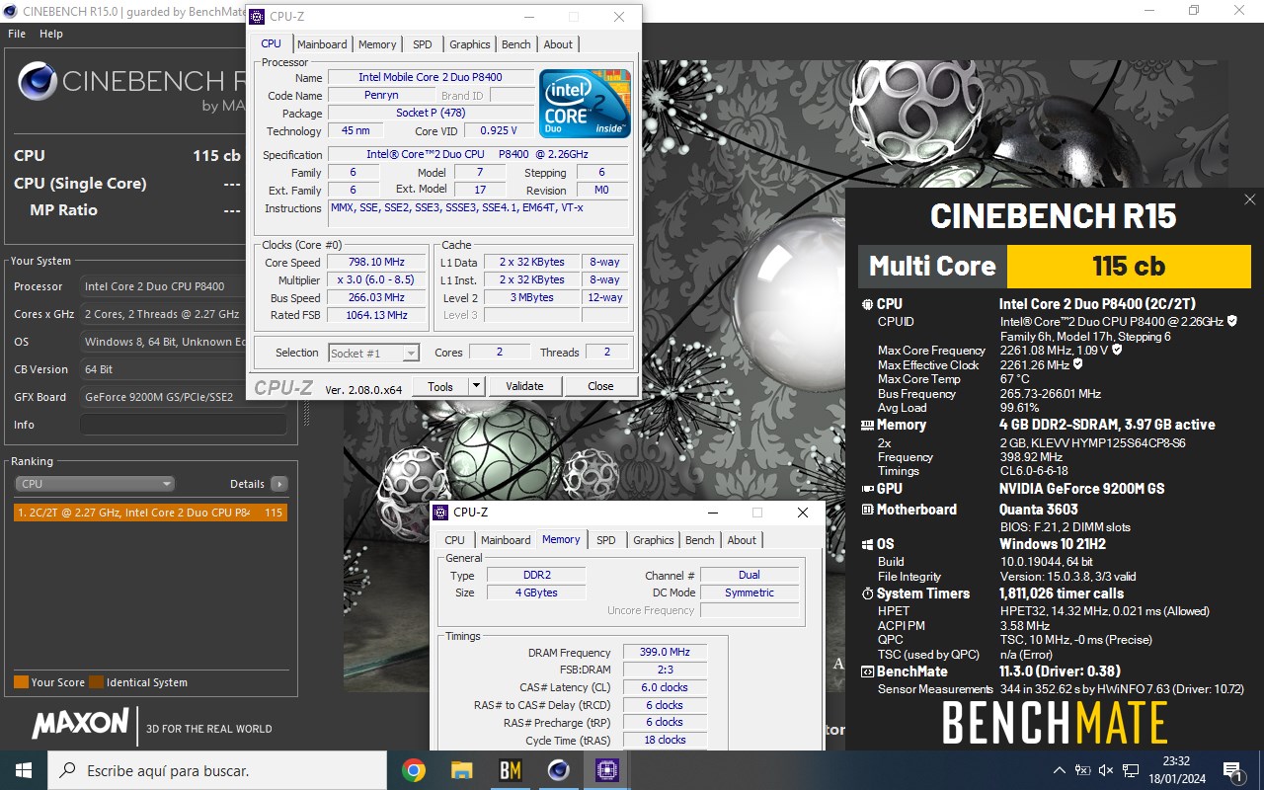
Task: Switch to Mainboard tab in upper CPU-Z
Action: tap(322, 44)
